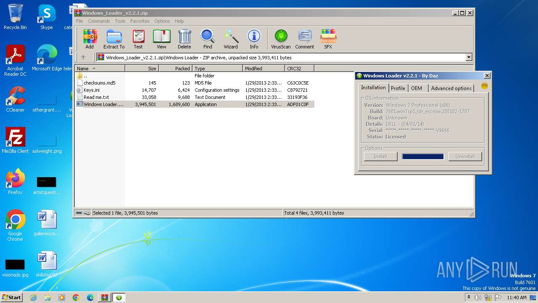Click the progress bar in Windows Loader

423,157
